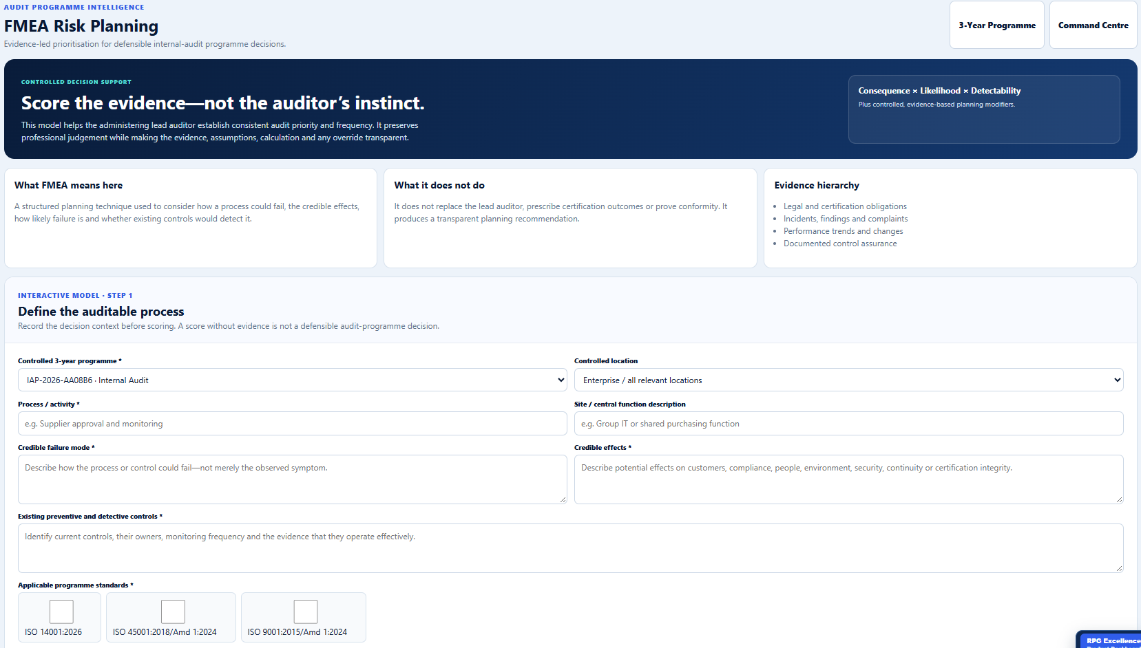Click 'Incidents, findings and complaints' list item
Screen dimensions: 1141x648
pos(846,219)
